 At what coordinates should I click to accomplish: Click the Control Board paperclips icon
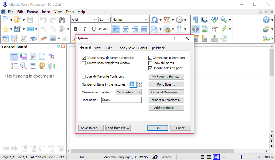pyautogui.click(x=51, y=66)
